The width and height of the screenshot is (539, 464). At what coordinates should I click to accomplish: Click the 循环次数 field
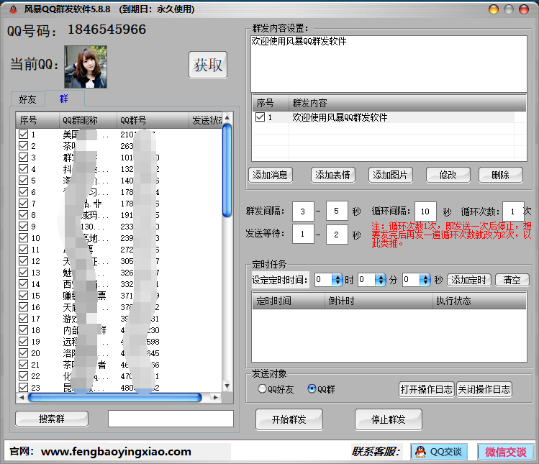(x=513, y=211)
